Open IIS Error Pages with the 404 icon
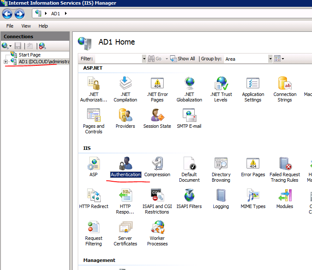 coord(253,167)
